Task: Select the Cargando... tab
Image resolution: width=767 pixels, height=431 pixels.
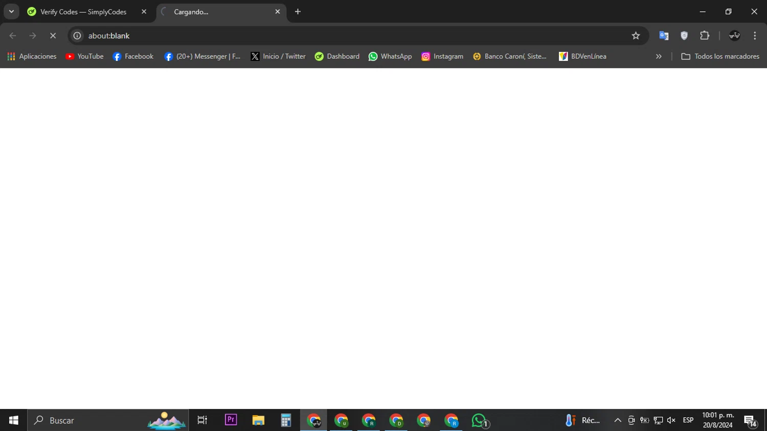Action: click(221, 12)
